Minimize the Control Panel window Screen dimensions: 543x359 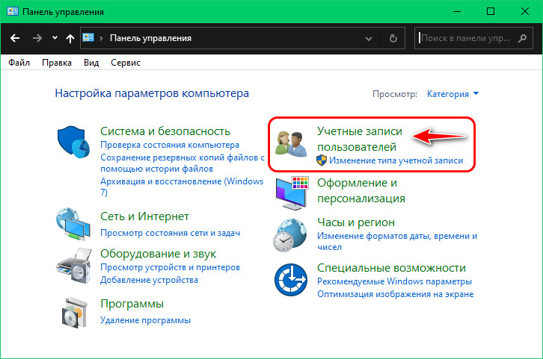click(x=457, y=11)
